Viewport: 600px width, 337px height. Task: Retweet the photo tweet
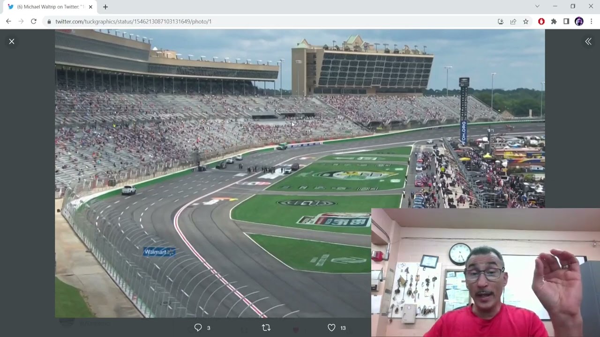pyautogui.click(x=266, y=328)
